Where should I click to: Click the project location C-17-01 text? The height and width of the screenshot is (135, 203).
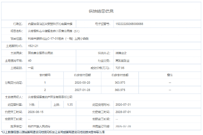58,39
